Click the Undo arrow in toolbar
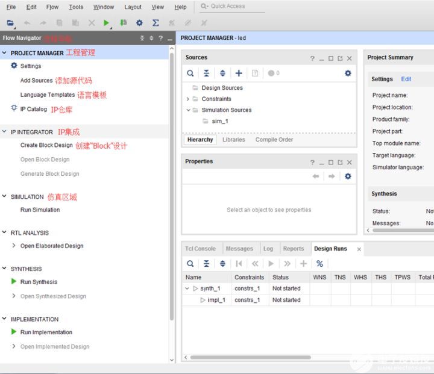 27,23
